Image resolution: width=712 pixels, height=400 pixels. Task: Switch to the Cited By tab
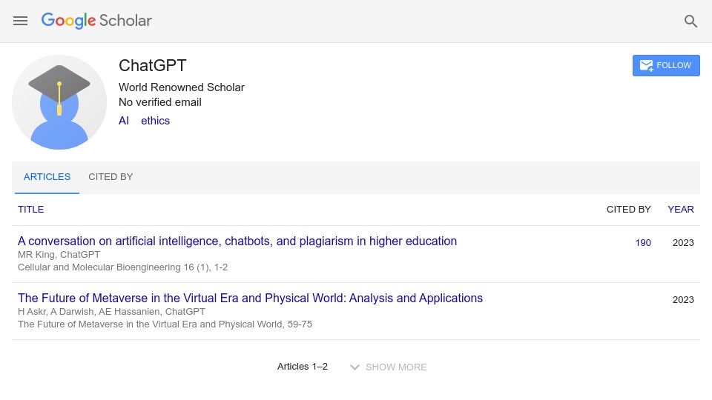111,177
